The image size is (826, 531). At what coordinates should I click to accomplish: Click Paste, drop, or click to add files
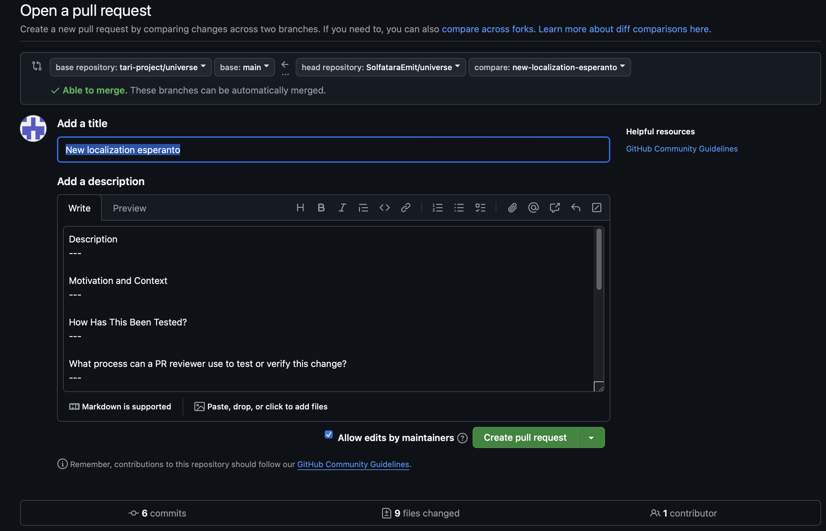(261, 406)
